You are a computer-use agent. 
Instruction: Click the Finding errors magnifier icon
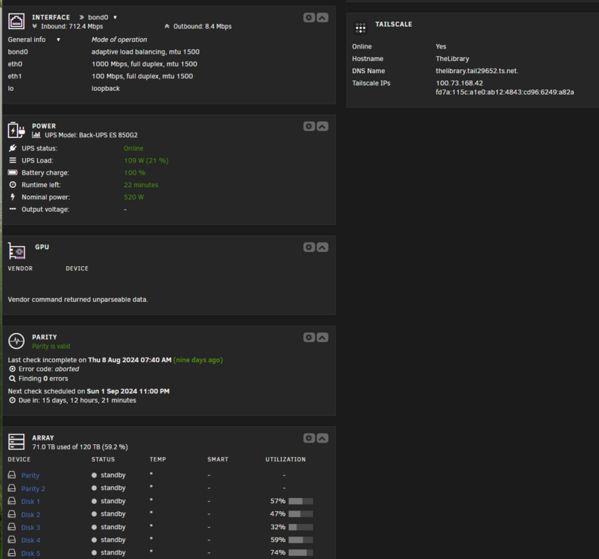tap(13, 379)
